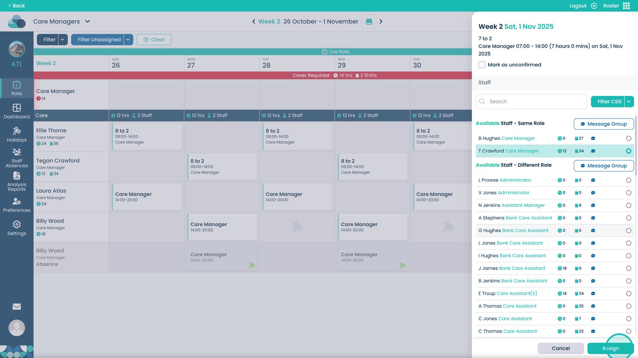The image size is (638, 358).
Task: Open Staff Absences in the sidebar
Action: coord(17,158)
